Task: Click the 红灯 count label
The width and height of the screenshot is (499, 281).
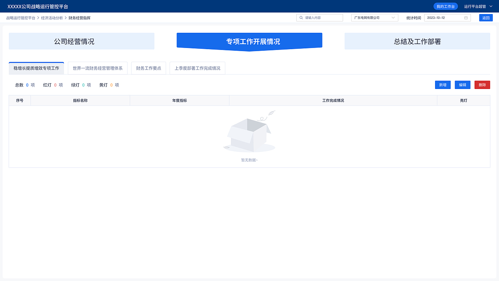Action: (47, 85)
